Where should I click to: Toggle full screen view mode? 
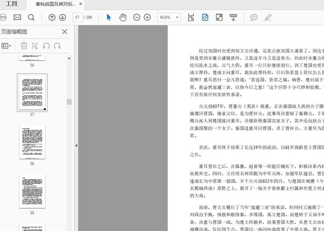tap(219, 17)
